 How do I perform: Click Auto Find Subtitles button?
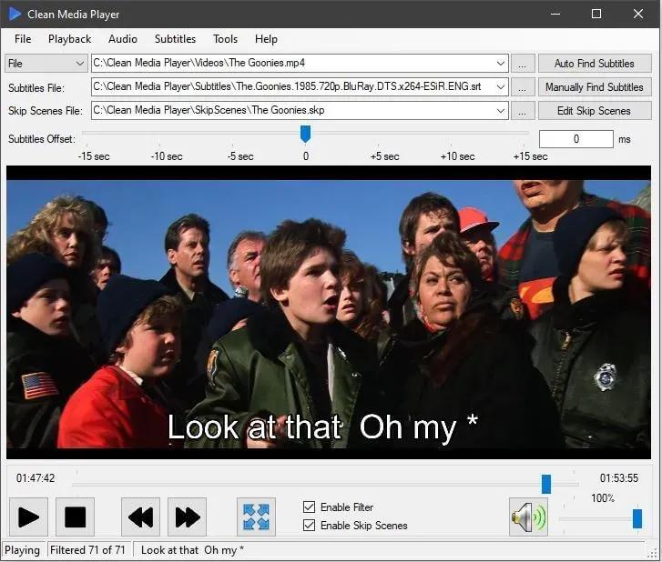594,64
